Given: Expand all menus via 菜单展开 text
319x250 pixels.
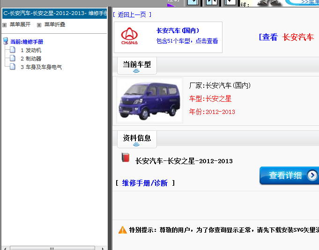Looking at the screenshot, I should (20, 25).
